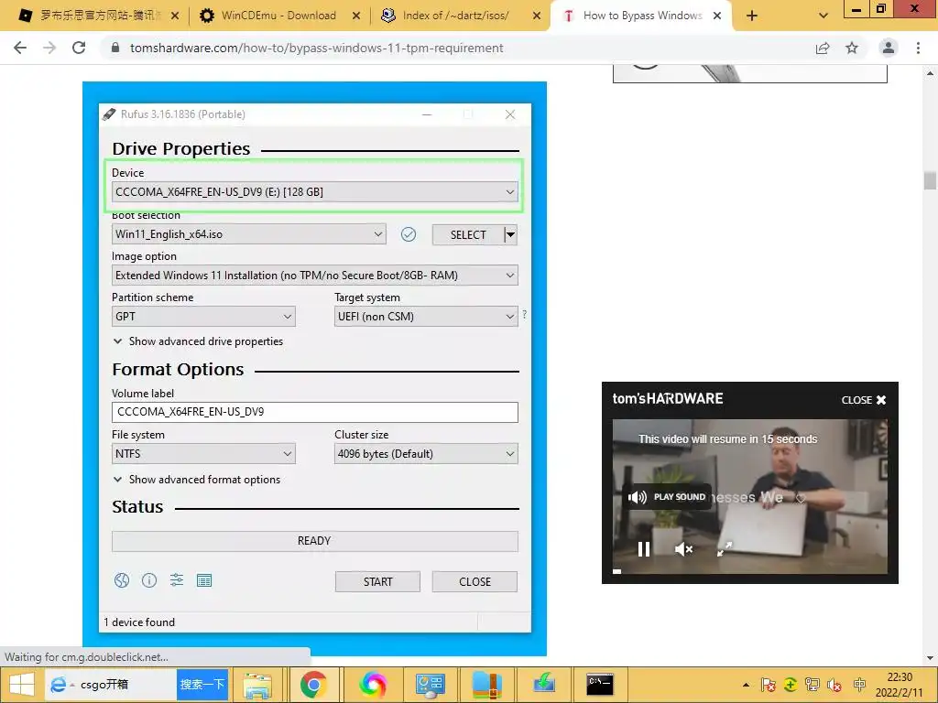Switch to the 罗布乐思官方网站 tab

tap(99, 16)
